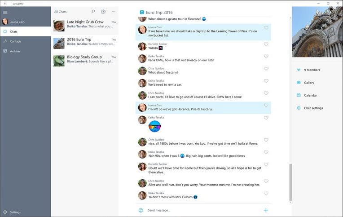Click Louisa Cain's profile avatar in sidebar
Screen dimensions: 343x217
[5, 22]
